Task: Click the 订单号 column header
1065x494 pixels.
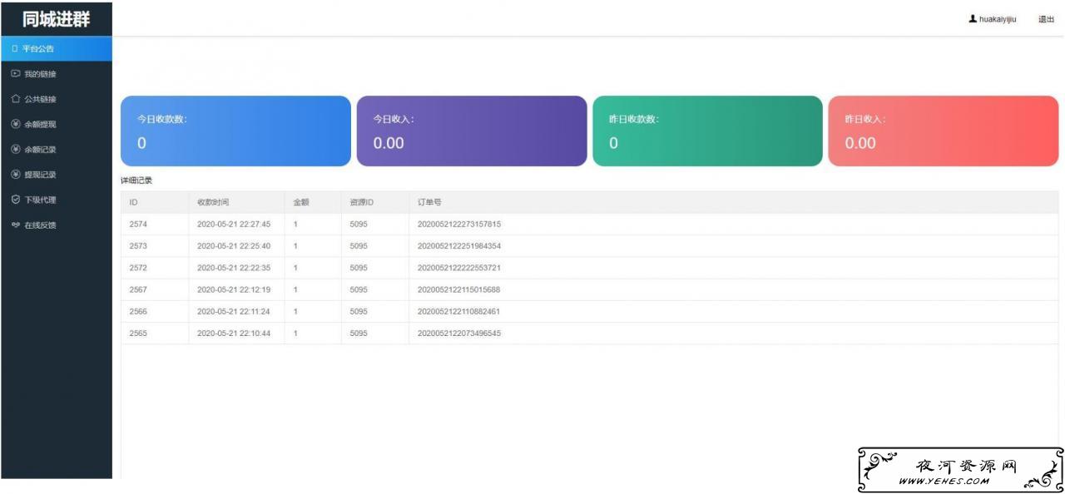Action: 429,202
